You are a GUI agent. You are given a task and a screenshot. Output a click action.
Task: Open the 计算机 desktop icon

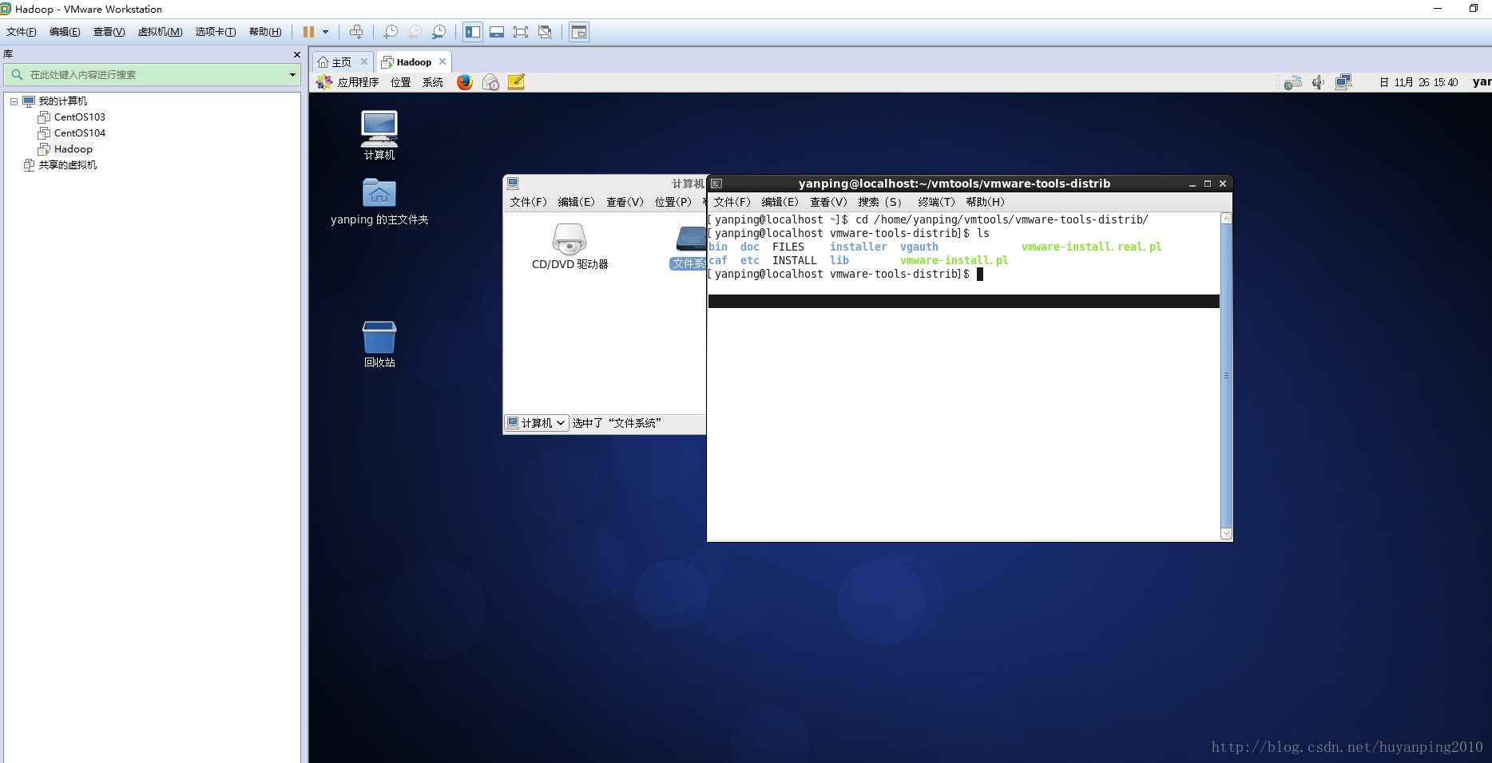click(379, 135)
